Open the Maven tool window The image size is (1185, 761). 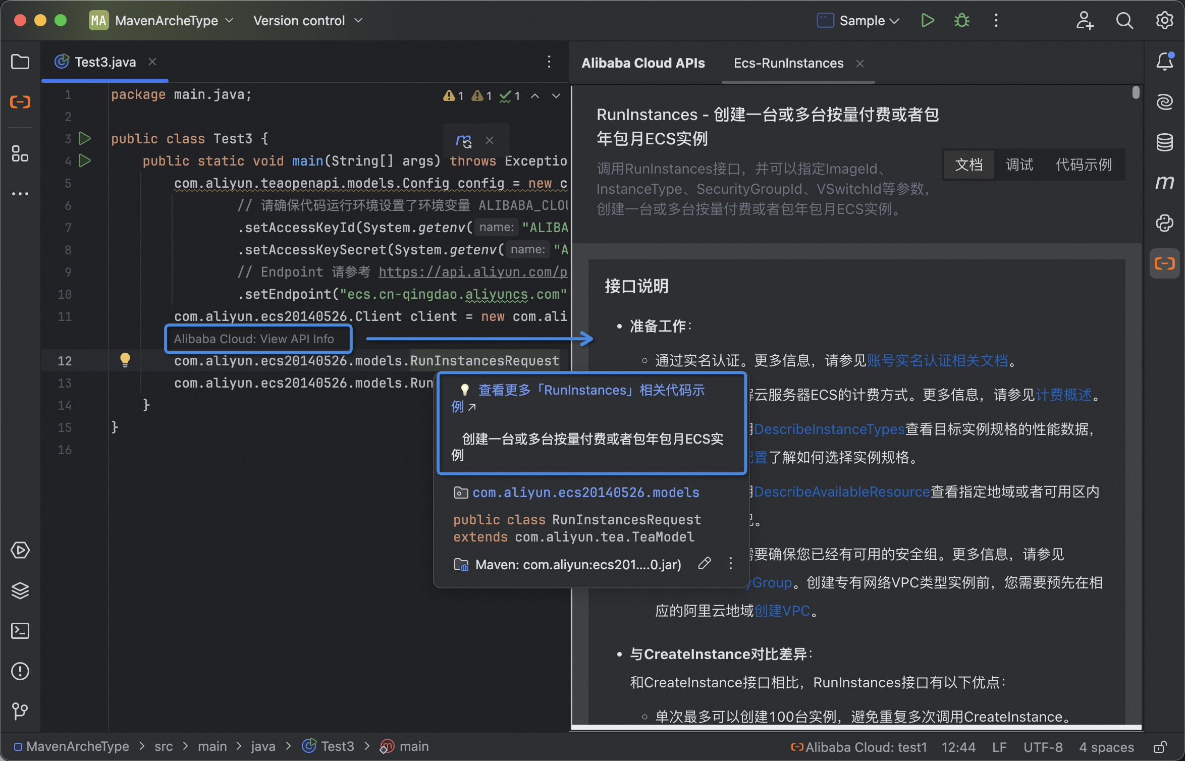[x=1165, y=182]
